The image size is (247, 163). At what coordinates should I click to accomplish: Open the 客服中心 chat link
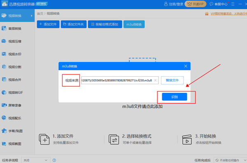pos(219,4)
